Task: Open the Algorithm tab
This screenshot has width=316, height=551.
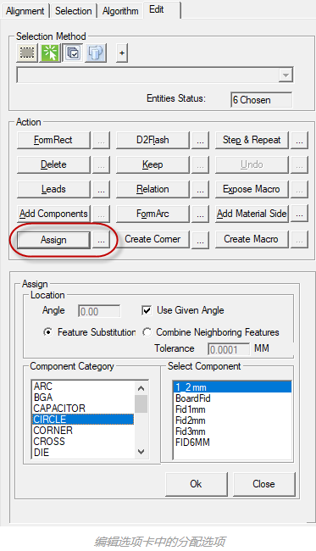Action: [120, 11]
